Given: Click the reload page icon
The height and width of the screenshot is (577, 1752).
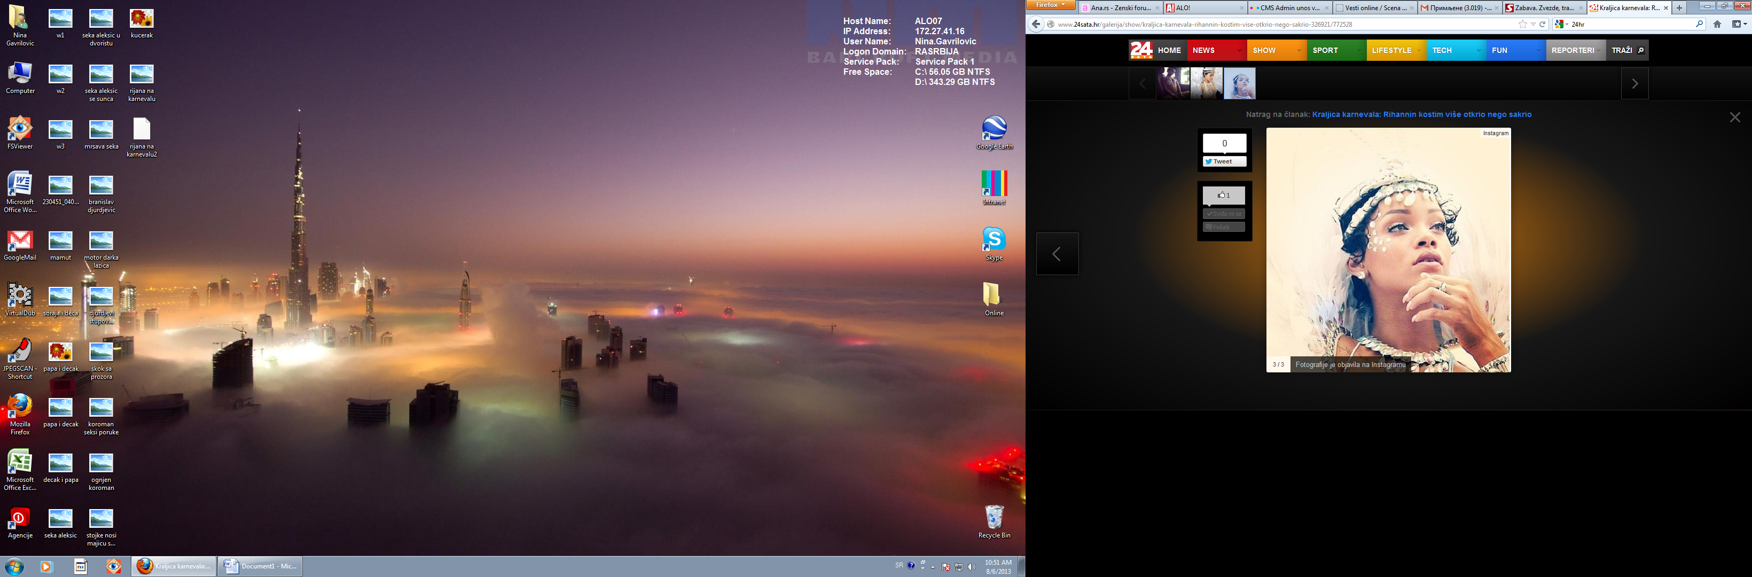Looking at the screenshot, I should [1543, 25].
